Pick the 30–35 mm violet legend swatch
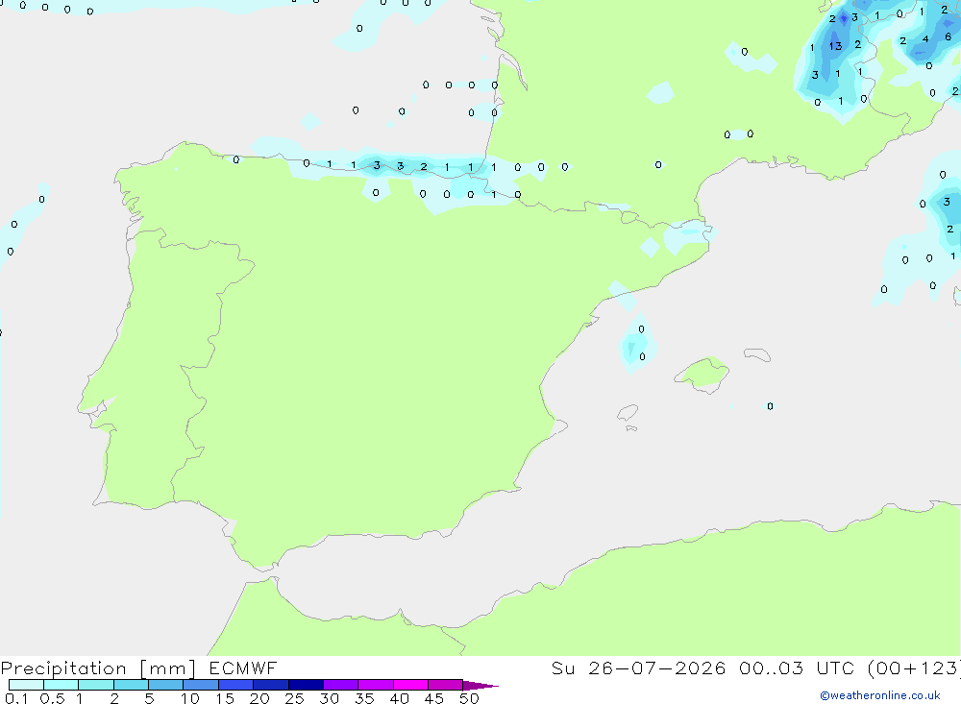 point(340,685)
